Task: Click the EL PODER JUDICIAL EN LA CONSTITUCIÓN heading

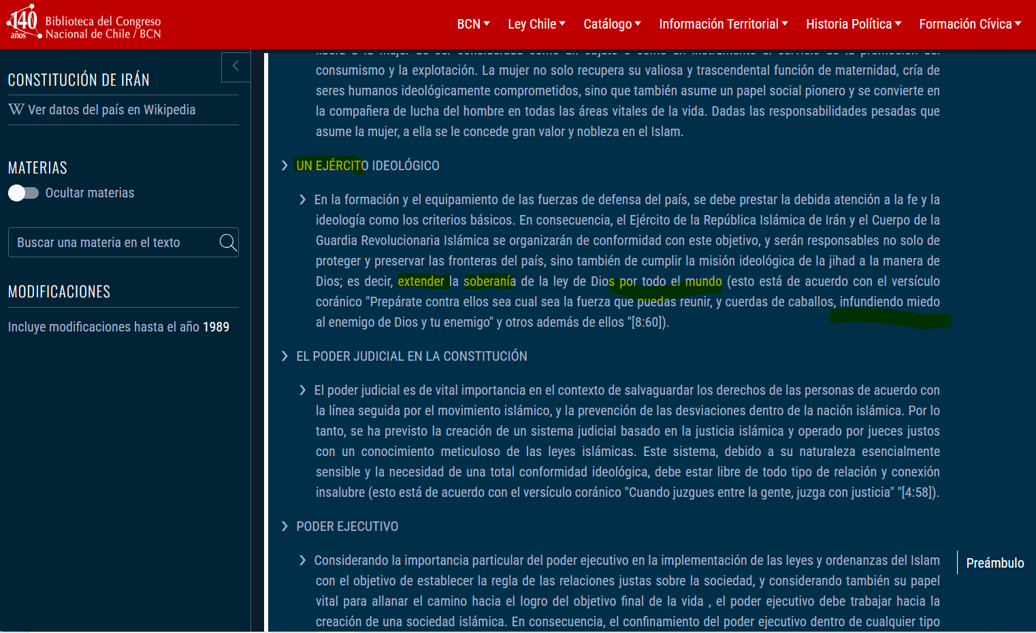Action: pyautogui.click(x=412, y=356)
